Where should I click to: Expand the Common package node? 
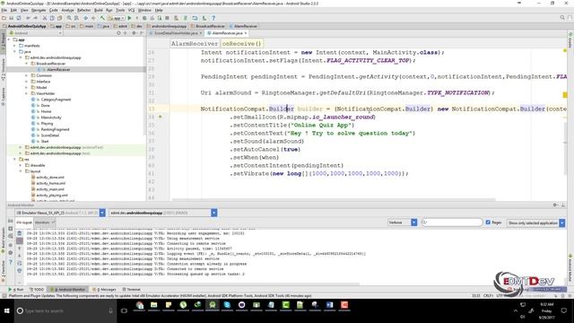(x=27, y=75)
